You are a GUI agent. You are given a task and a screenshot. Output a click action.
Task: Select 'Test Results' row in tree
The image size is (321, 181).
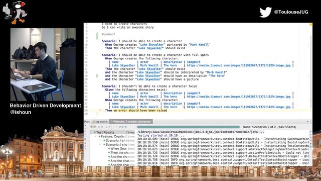coord(112,132)
